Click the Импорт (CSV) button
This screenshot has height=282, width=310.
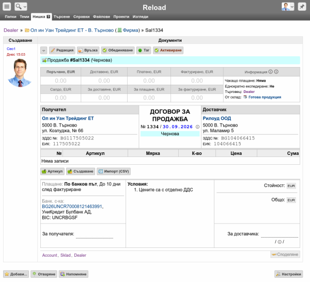tap(114, 171)
